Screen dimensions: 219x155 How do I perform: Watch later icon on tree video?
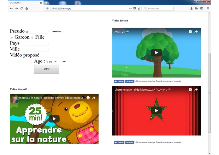tap(190, 32)
